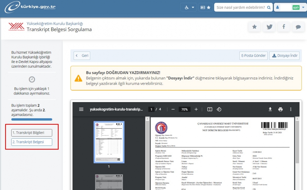This screenshot has height=190, width=307.
Task: Open the Yükseköğretim Kurulu Başkanlığı link
Action: click(55, 24)
